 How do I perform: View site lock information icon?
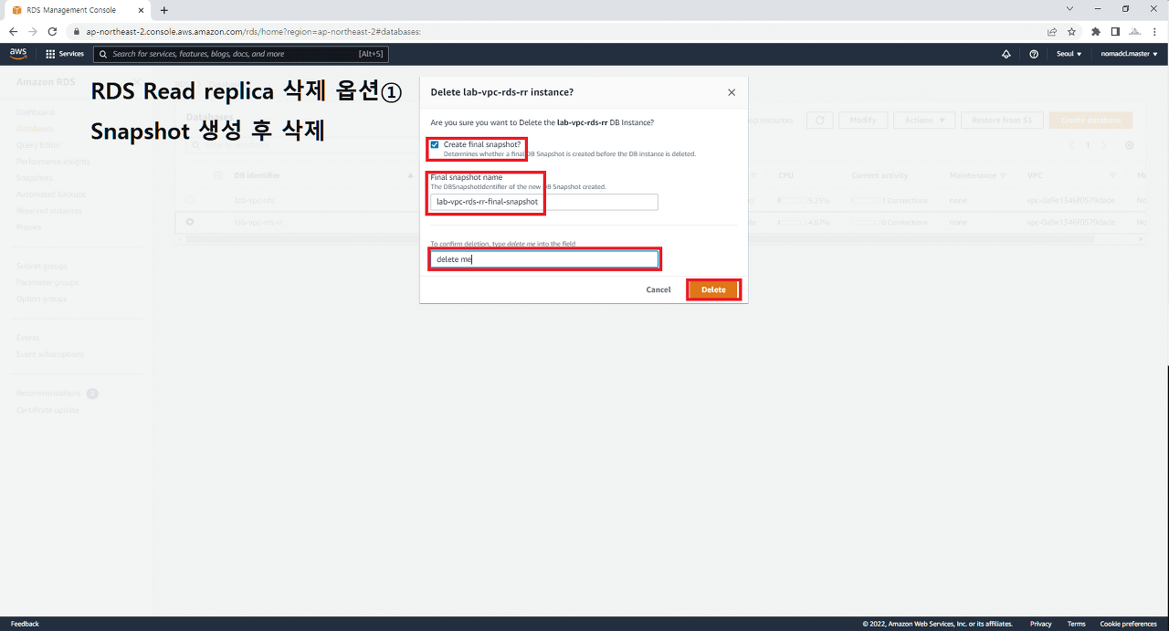(x=77, y=31)
